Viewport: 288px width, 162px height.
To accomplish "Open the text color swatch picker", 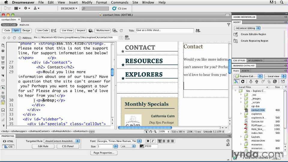I will (141, 146).
